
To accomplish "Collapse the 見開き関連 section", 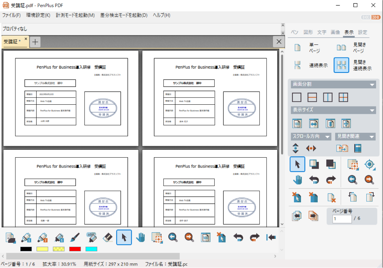I will click(372, 137).
